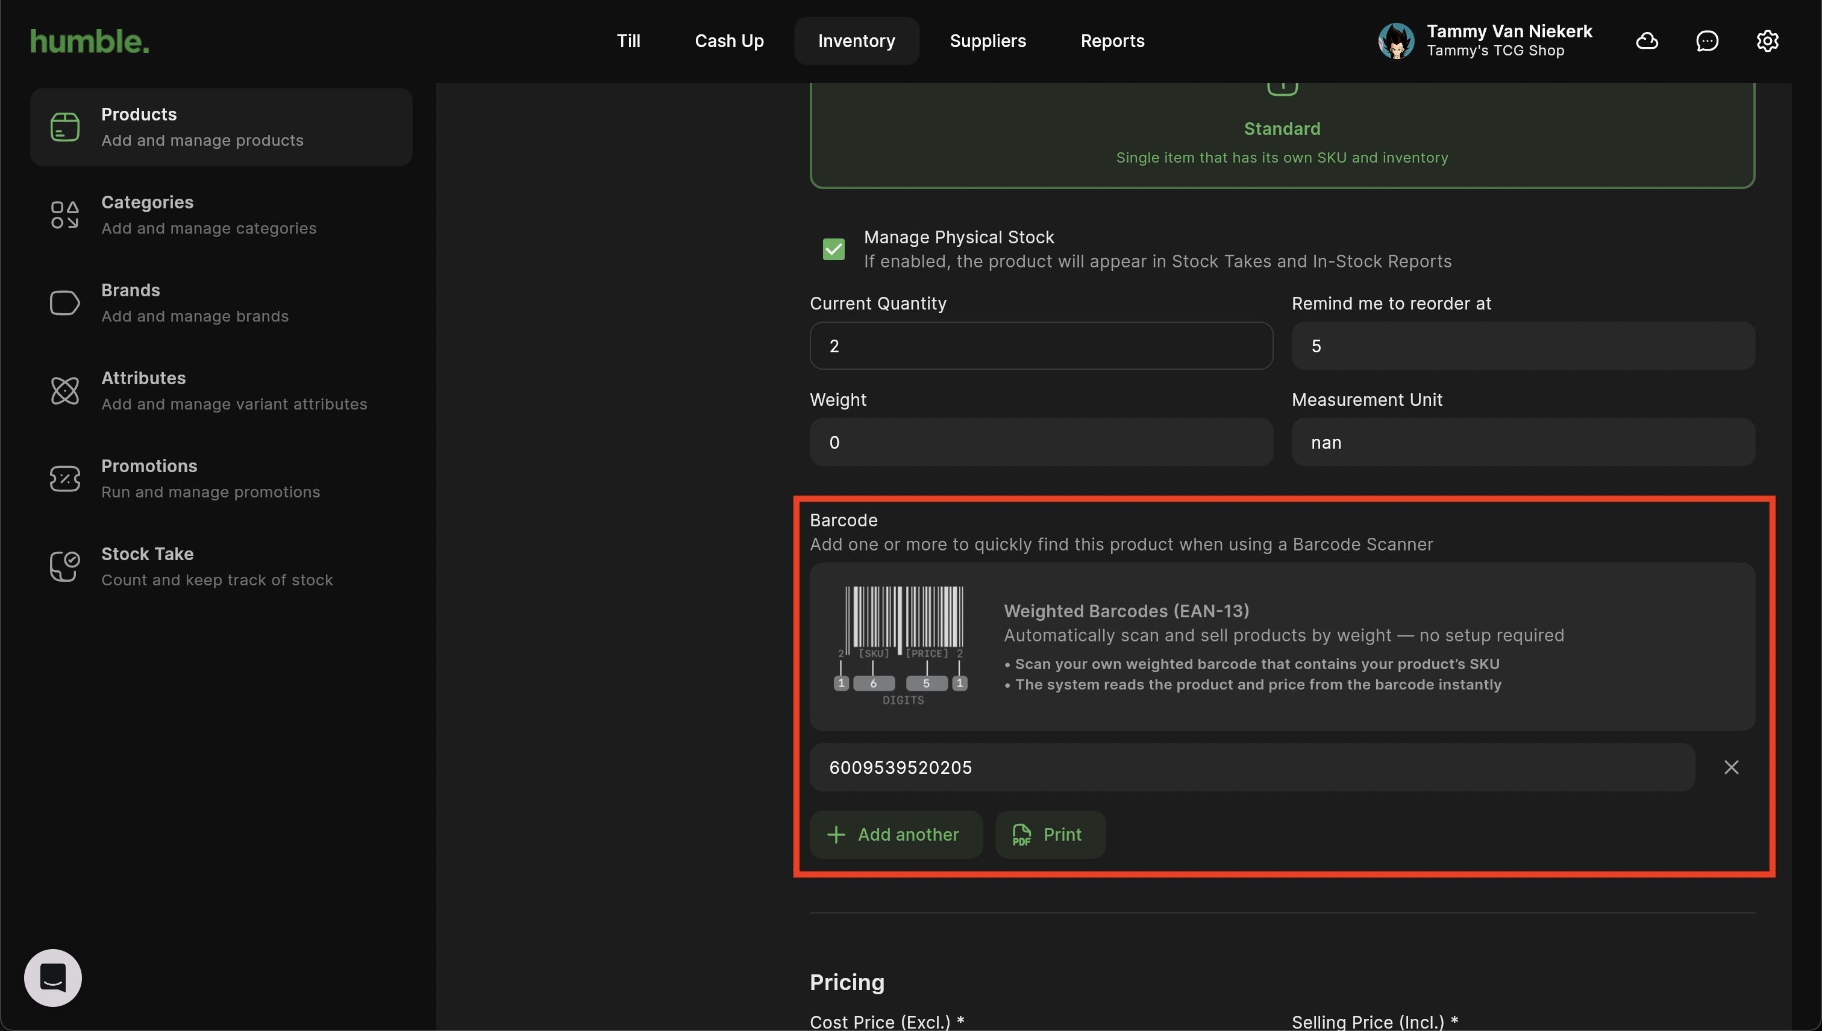Click Add another barcode button

(895, 835)
